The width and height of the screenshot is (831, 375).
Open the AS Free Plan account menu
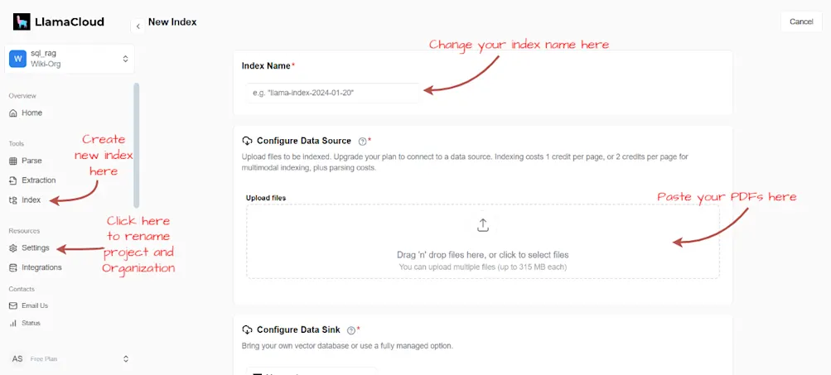(70, 358)
